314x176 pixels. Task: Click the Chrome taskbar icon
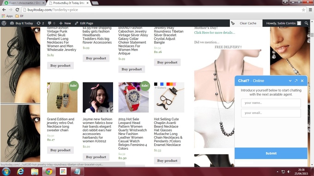click(48, 171)
